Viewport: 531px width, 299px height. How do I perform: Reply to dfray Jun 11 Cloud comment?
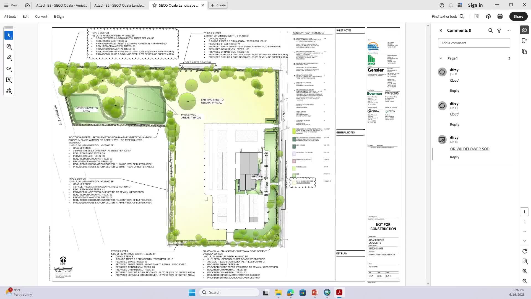(454, 91)
